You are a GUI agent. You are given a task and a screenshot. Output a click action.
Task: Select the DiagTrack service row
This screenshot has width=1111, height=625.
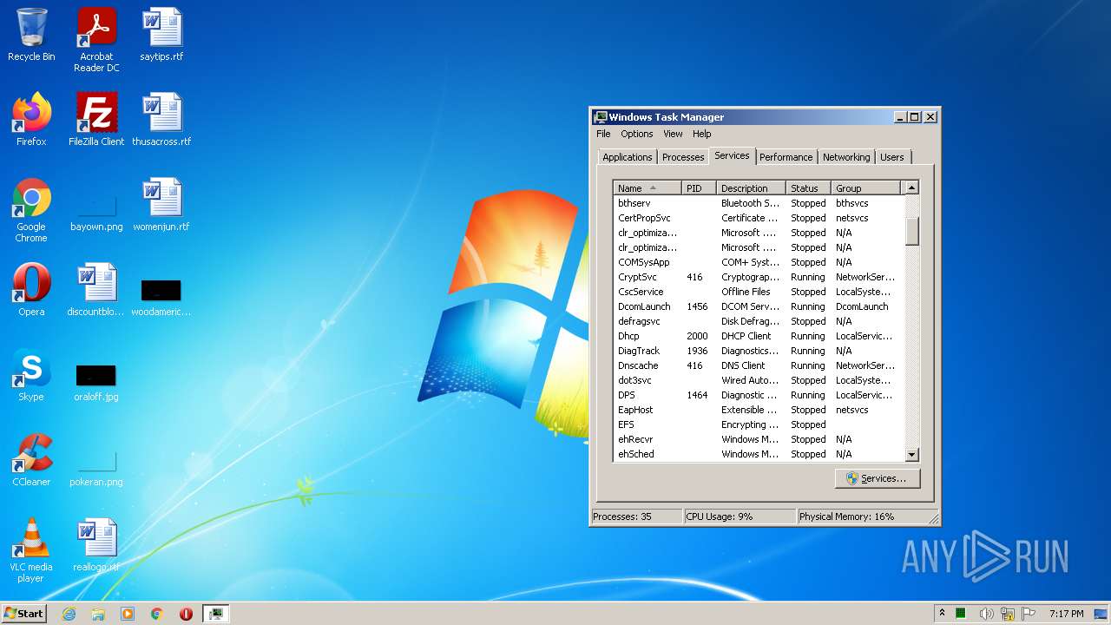[x=759, y=351]
